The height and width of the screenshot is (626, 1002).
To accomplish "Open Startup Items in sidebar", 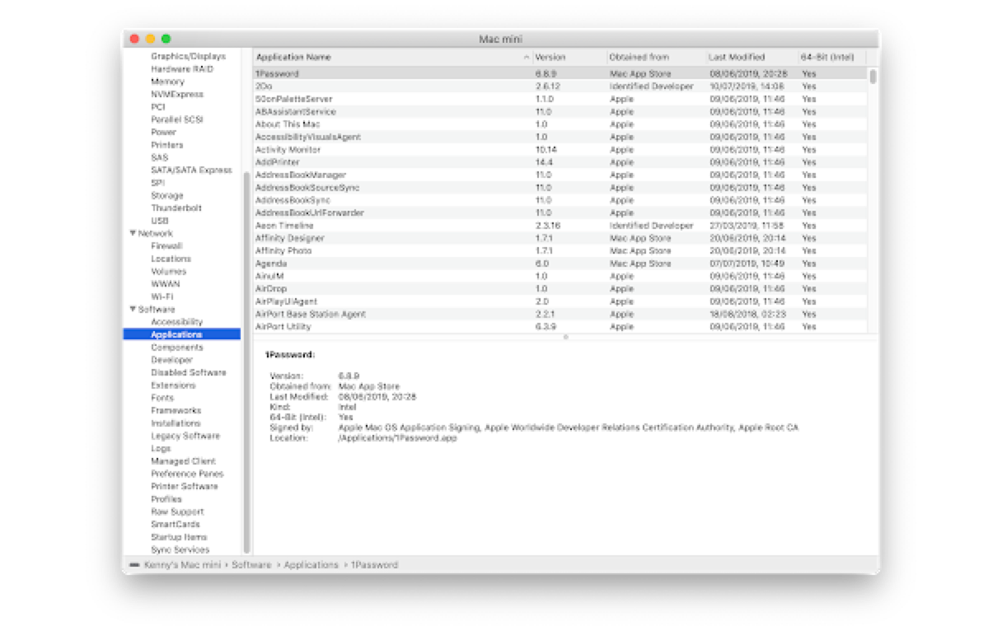I will tap(179, 537).
